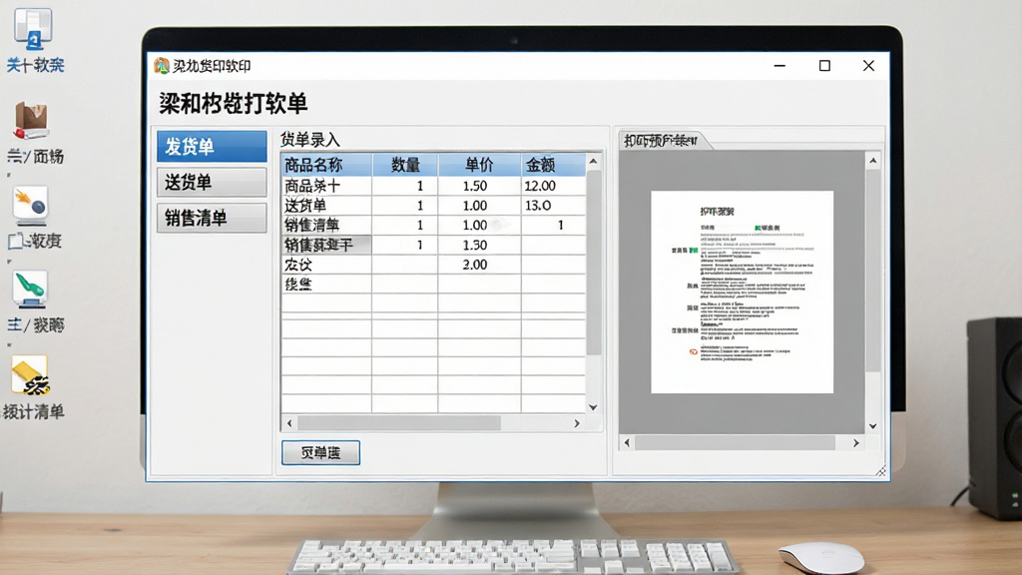Screen dimensions: 1022x575
Task: Click the preview pane's scroll left arrow
Action: pyautogui.click(x=627, y=442)
